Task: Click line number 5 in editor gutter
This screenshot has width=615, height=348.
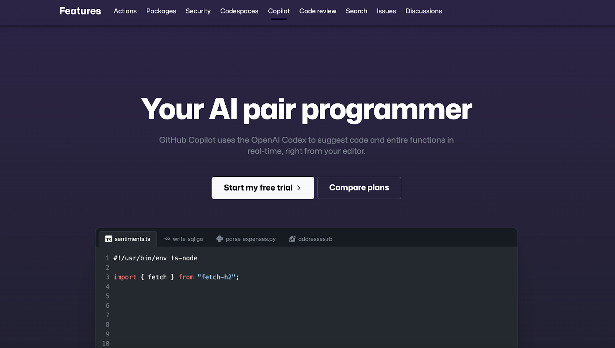Action: 108,296
